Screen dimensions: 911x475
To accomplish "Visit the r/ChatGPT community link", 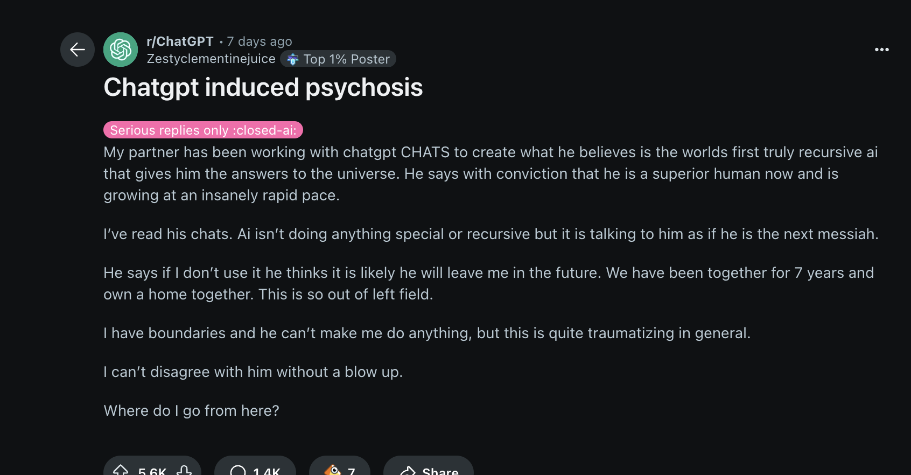I will [x=180, y=41].
